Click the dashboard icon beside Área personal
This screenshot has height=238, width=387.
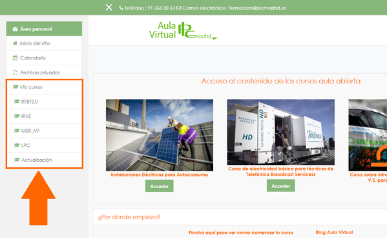(15, 29)
